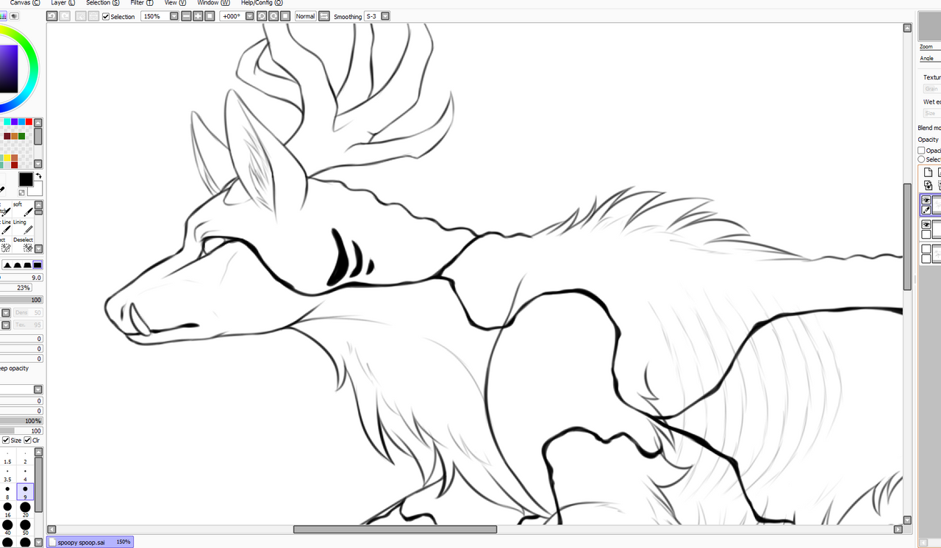Click the black foreground color swatch
This screenshot has height=548, width=941.
[26, 179]
